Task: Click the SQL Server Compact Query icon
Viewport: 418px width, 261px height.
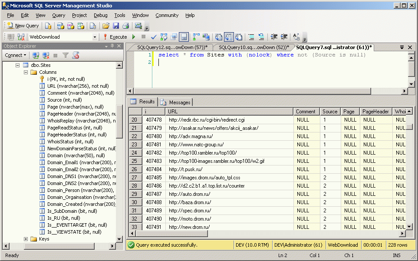Action: pyautogui.click(x=93, y=26)
